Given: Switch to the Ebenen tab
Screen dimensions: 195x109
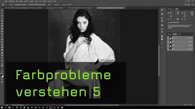Looking at the screenshot, I should pos(170,34).
